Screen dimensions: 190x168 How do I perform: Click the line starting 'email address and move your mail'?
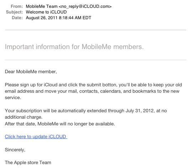pyautogui.click(x=92, y=91)
